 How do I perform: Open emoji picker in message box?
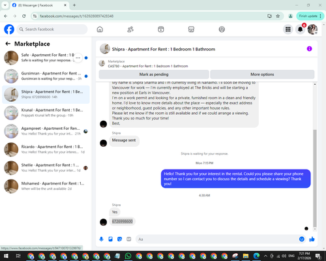tap(302, 239)
